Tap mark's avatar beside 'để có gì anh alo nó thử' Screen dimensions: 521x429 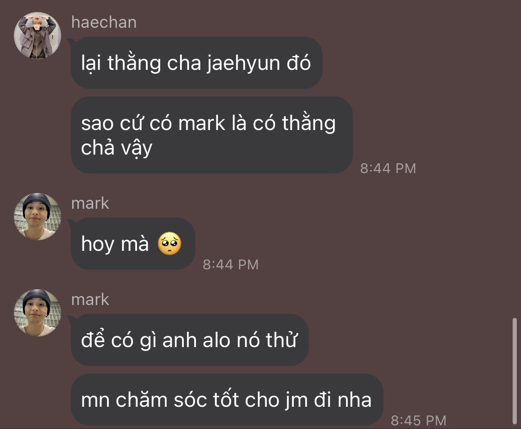tap(38, 313)
